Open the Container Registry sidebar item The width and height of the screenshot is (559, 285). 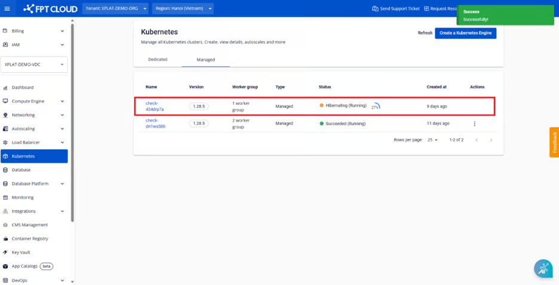click(30, 238)
